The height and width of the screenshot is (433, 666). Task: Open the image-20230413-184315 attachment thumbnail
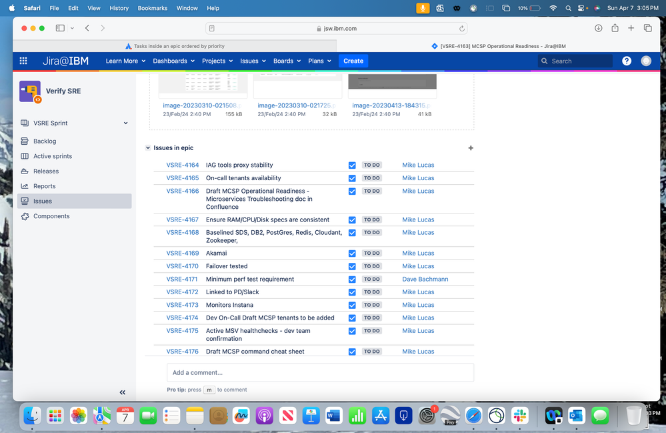coord(393,86)
